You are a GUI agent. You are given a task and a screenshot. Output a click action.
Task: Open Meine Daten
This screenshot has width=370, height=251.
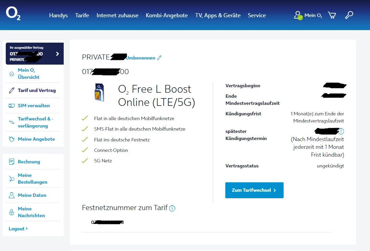pyautogui.click(x=32, y=195)
